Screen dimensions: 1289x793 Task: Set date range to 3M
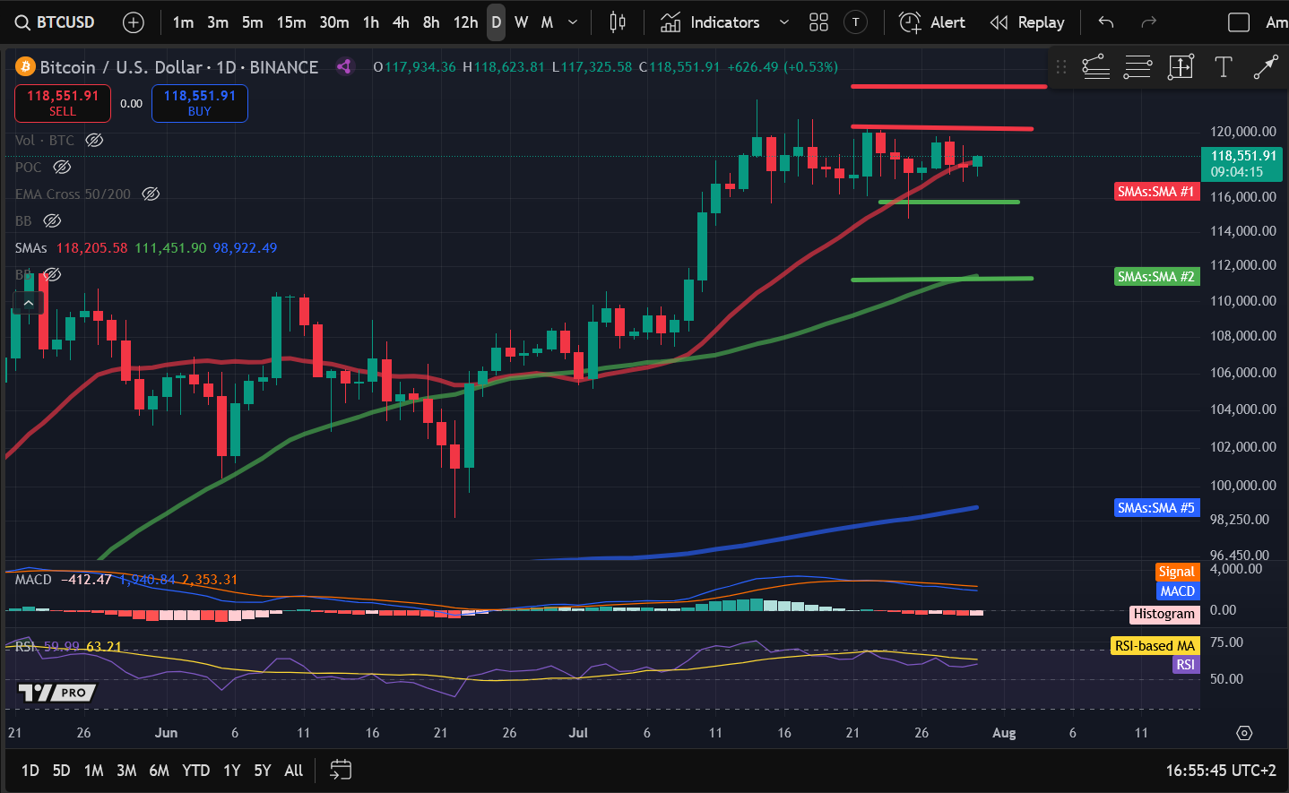click(x=126, y=771)
